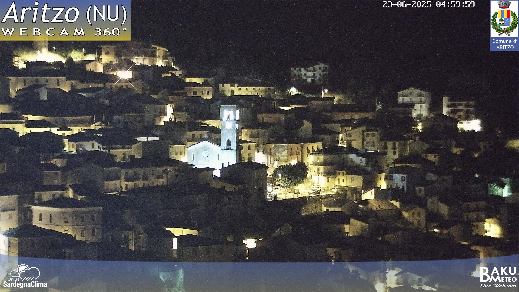Click the WEBCAM 360° subtitle text
Screen dimensions: 519x292
click(x=64, y=32)
